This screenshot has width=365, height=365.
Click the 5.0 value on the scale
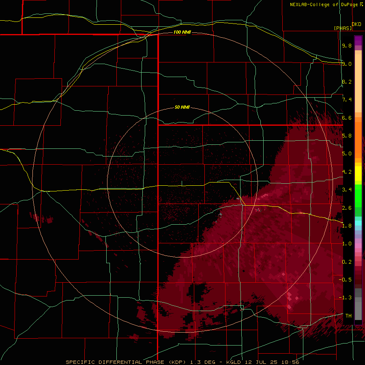[347, 154]
